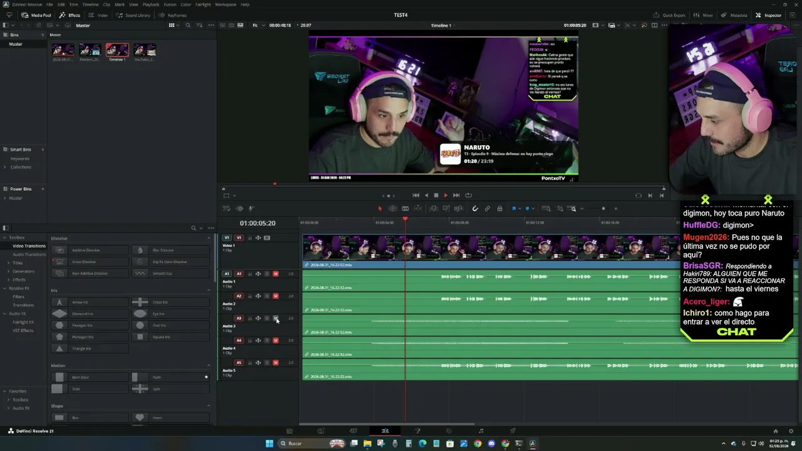Mute the Audio 2 track

pyautogui.click(x=276, y=296)
